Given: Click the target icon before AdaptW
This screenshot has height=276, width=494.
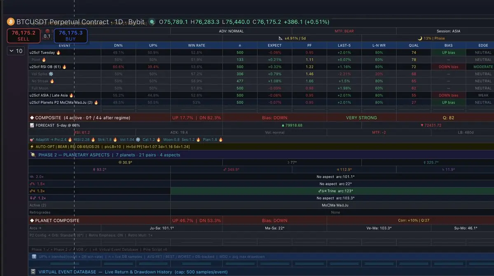Looking at the screenshot, I should point(32,140).
